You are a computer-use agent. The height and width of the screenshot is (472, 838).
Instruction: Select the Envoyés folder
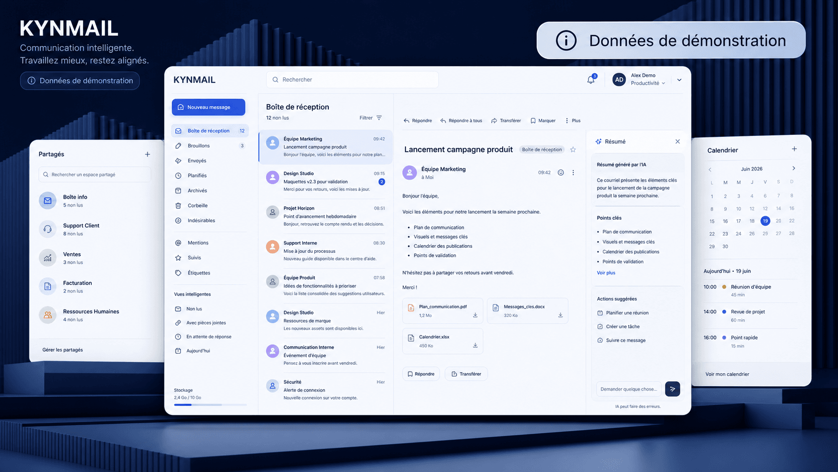[209, 161]
